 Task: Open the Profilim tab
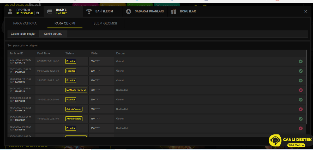click(24, 11)
